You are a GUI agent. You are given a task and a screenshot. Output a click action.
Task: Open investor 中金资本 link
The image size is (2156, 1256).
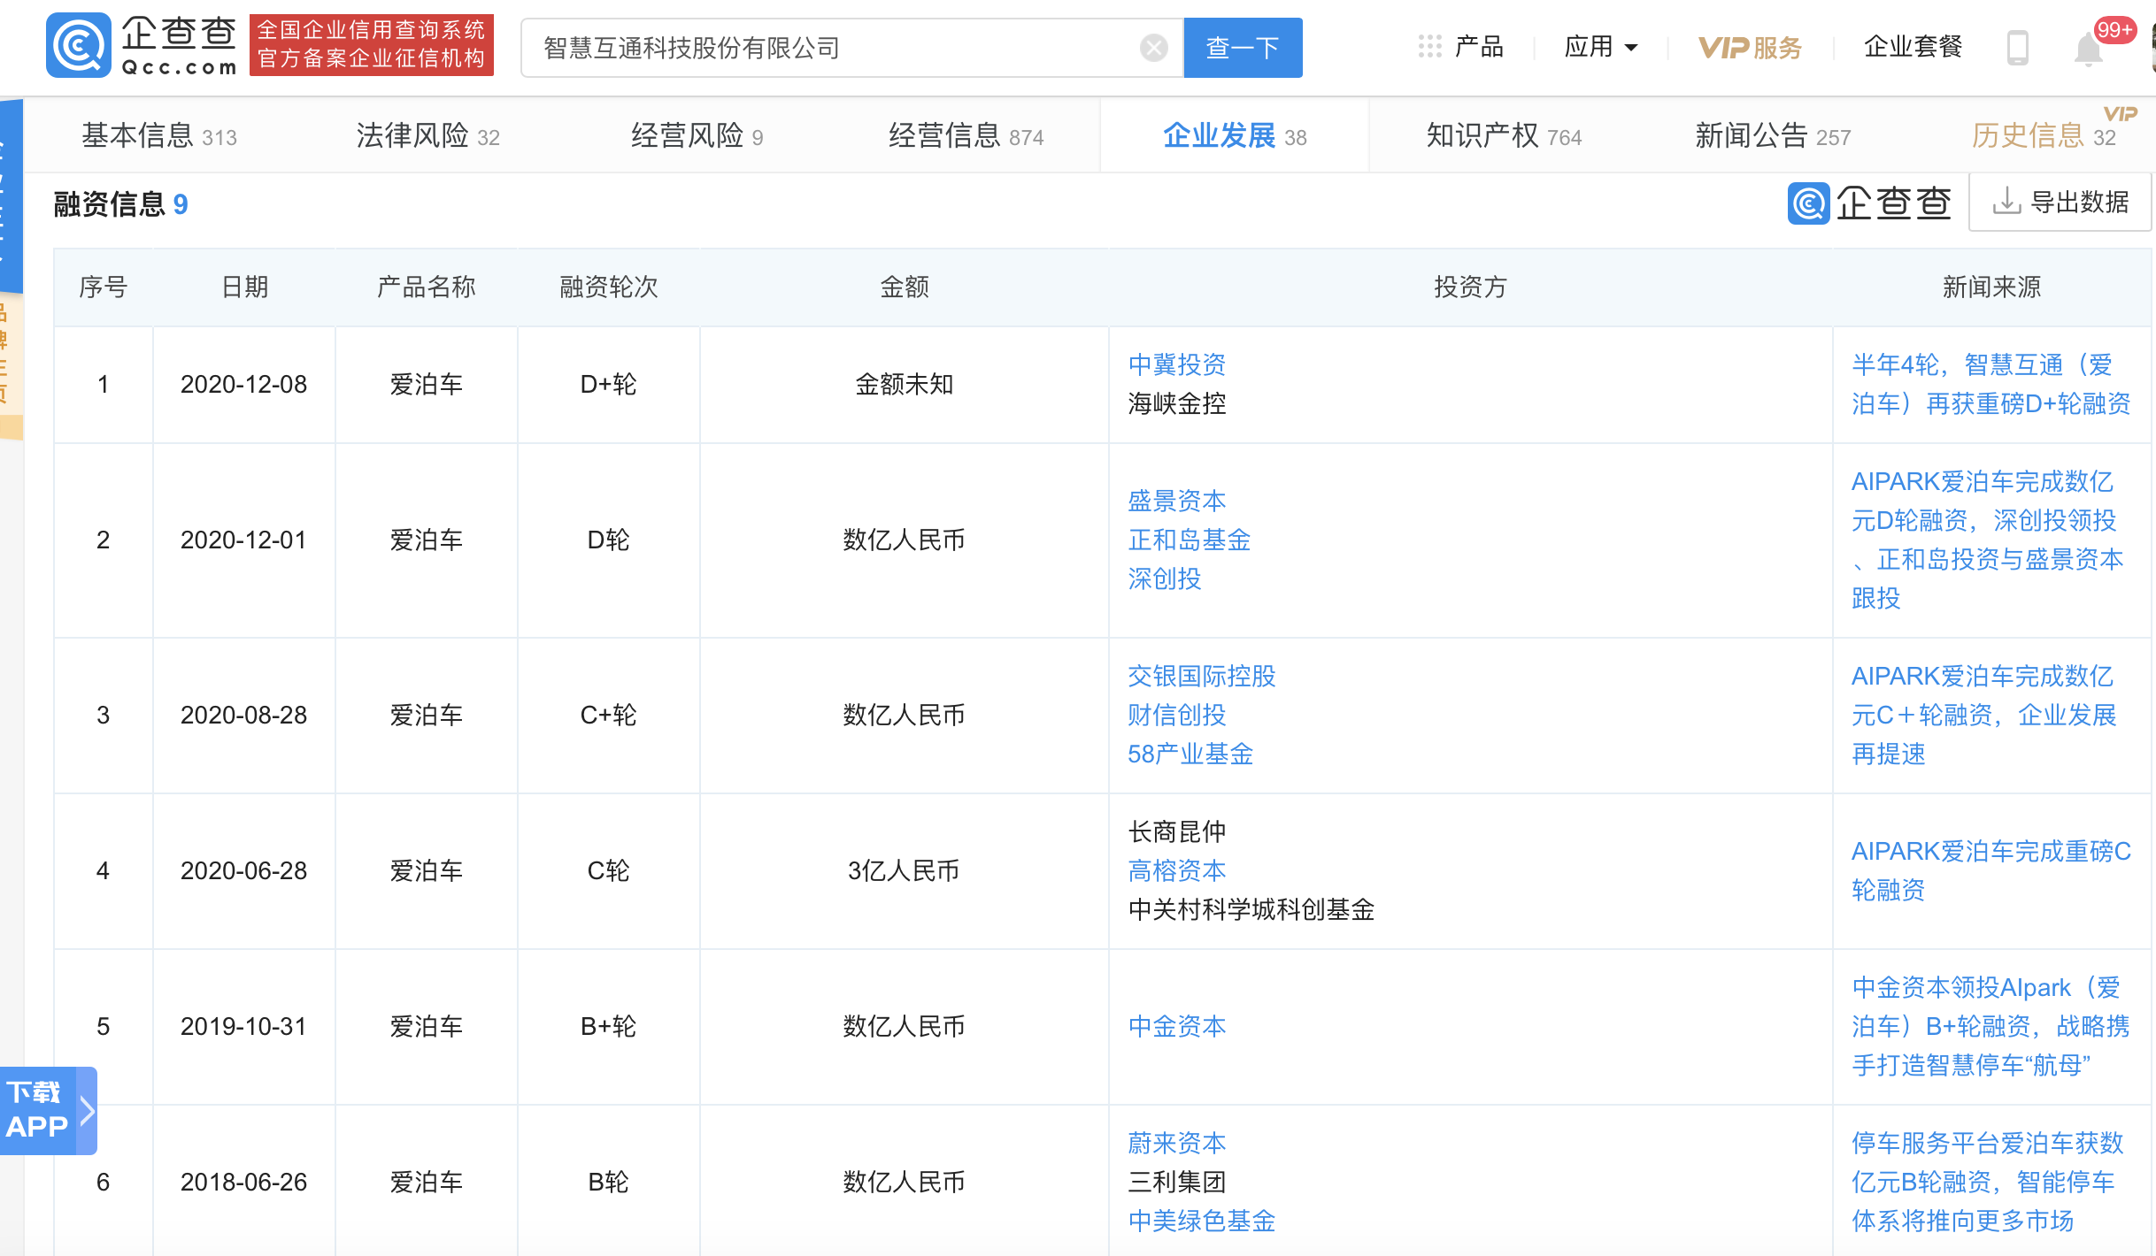tap(1176, 1026)
